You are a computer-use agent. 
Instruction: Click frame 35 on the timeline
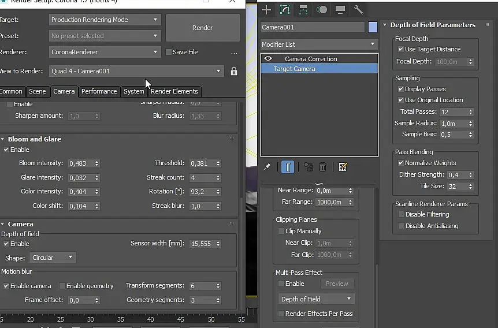point(120,319)
